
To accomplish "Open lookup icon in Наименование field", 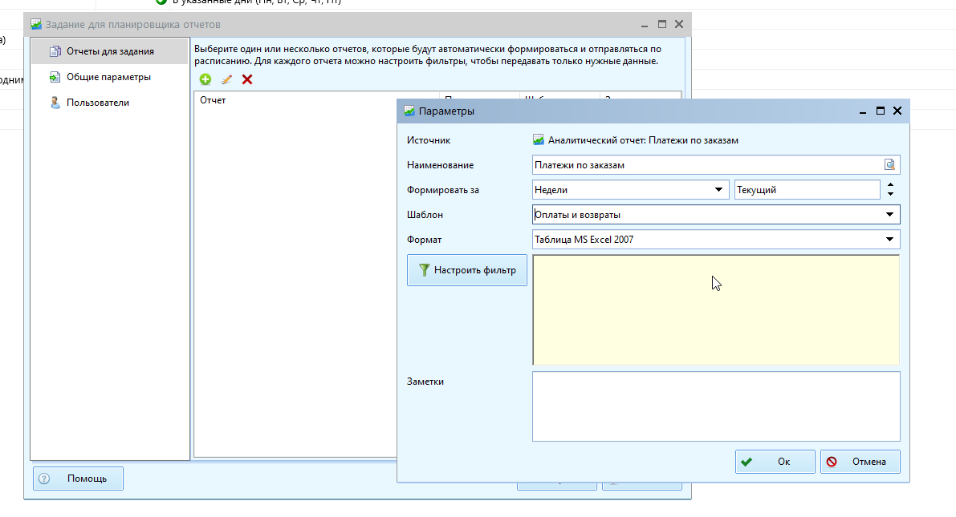I will coord(889,164).
